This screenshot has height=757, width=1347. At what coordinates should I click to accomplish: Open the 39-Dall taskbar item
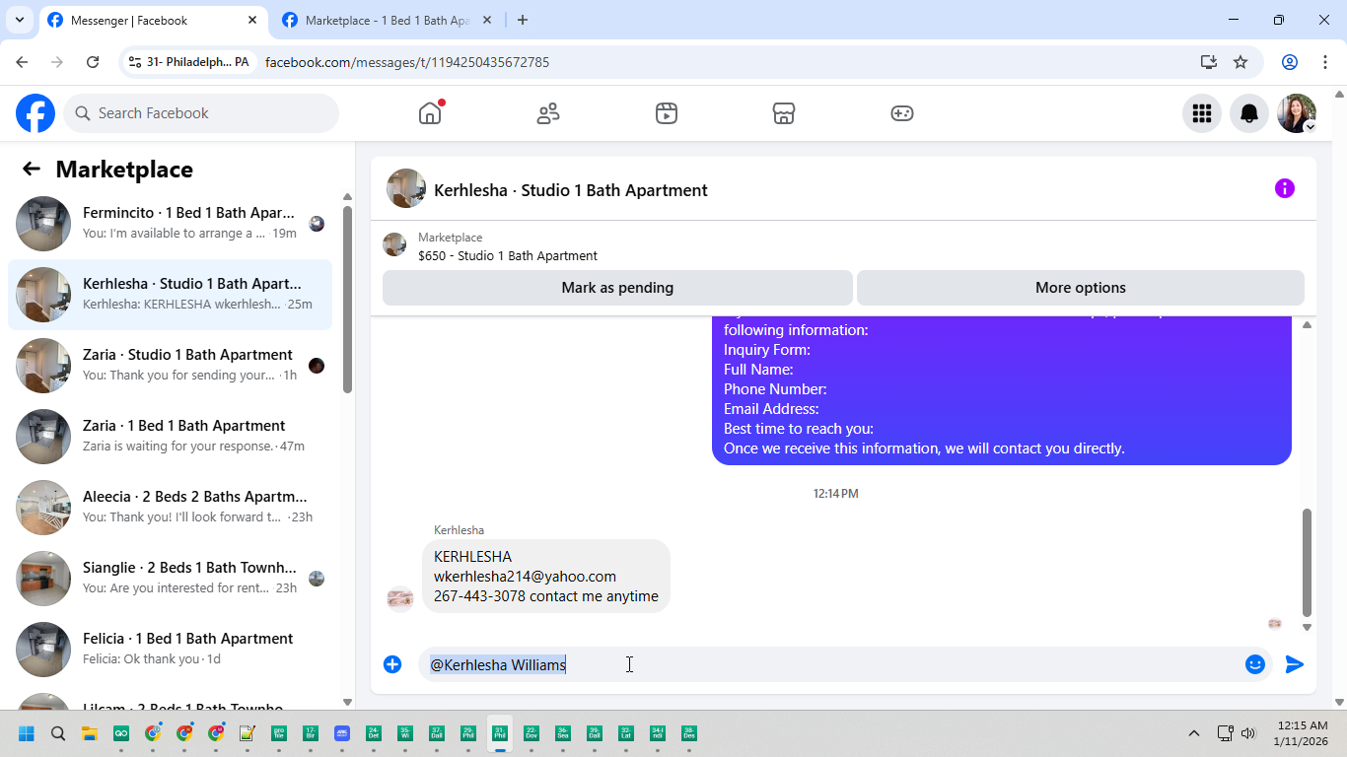click(x=595, y=733)
